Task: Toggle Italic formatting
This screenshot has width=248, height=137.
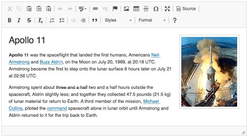Action: click(19, 20)
